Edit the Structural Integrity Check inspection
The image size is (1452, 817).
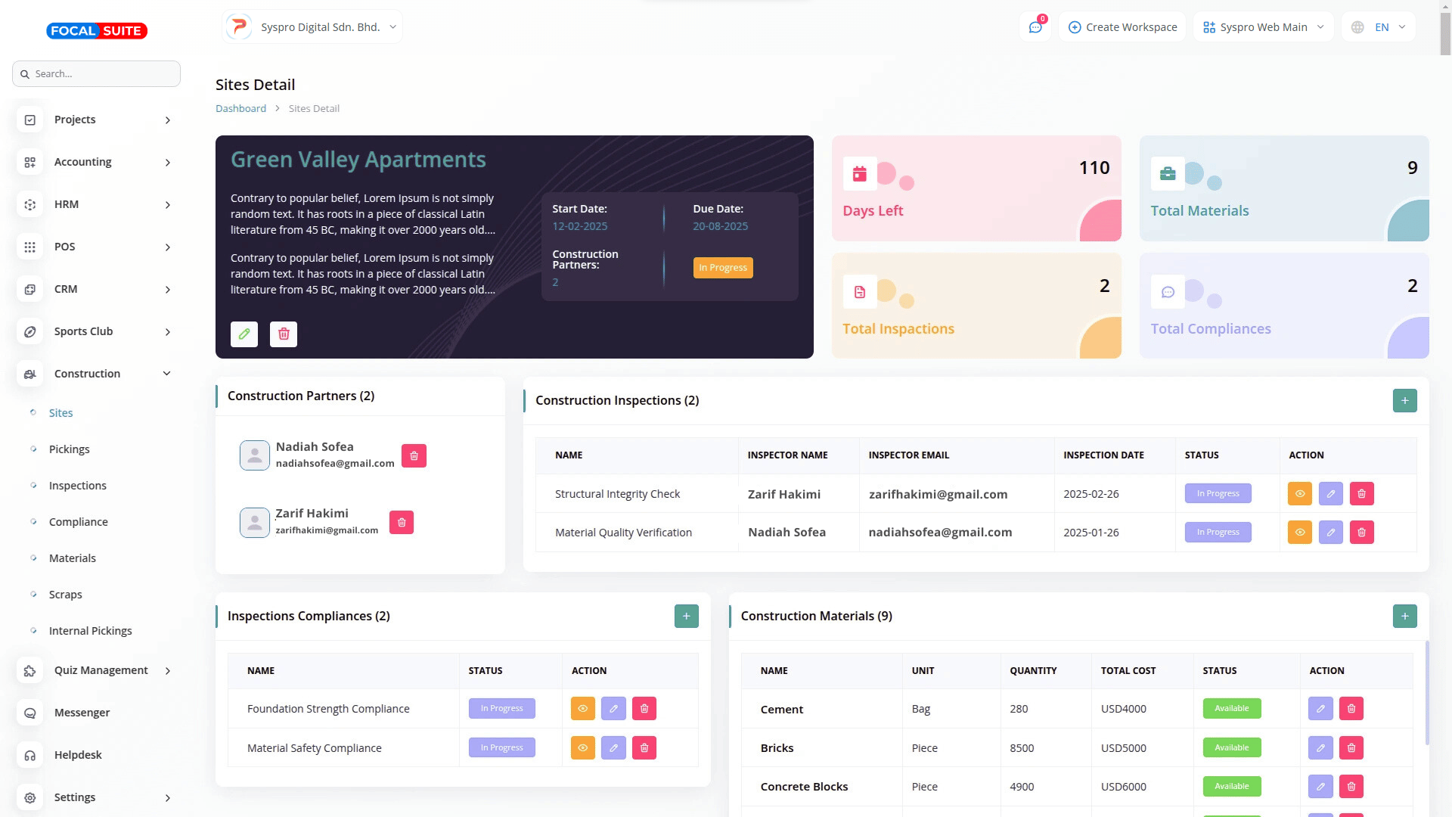tap(1330, 493)
